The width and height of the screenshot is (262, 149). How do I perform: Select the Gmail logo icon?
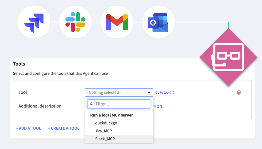pyautogui.click(x=117, y=22)
